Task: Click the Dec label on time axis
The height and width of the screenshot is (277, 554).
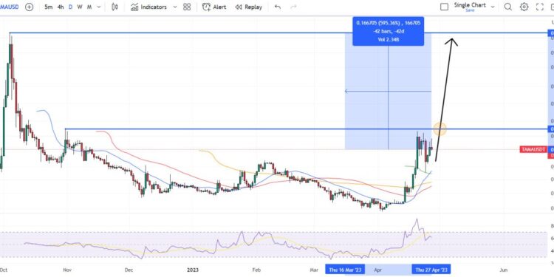Action: (129, 270)
